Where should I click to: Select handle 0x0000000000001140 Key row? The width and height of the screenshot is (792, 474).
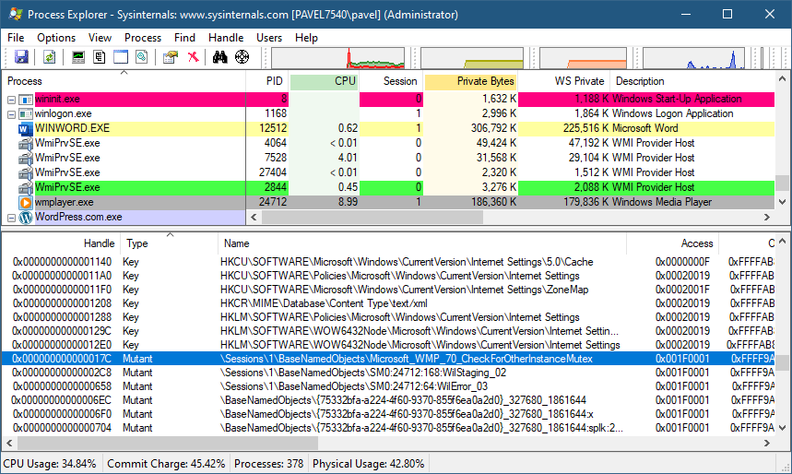click(388, 262)
